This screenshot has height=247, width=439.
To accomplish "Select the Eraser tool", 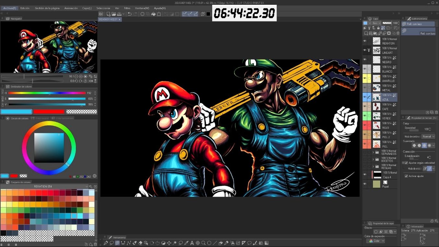I will click(140, 243).
